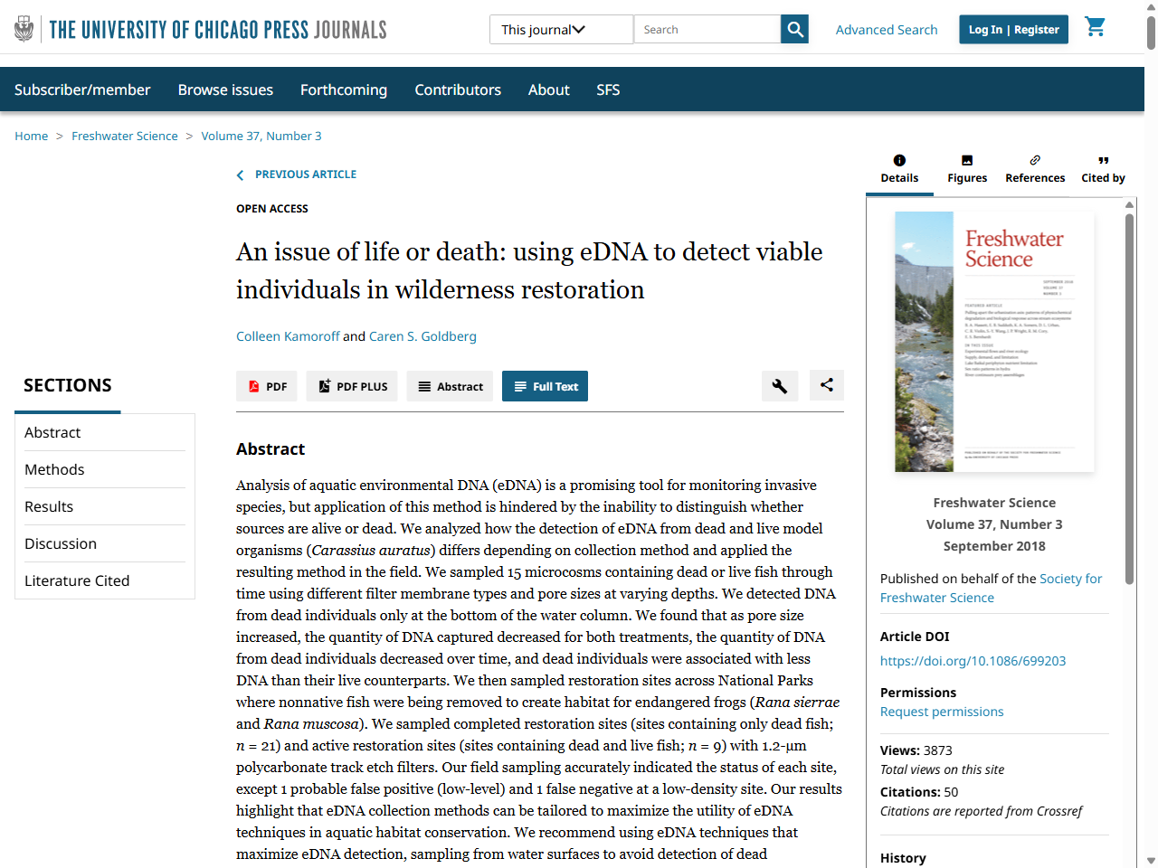The height and width of the screenshot is (868, 1158).
Task: Open the This journal dropdown
Action: [561, 29]
